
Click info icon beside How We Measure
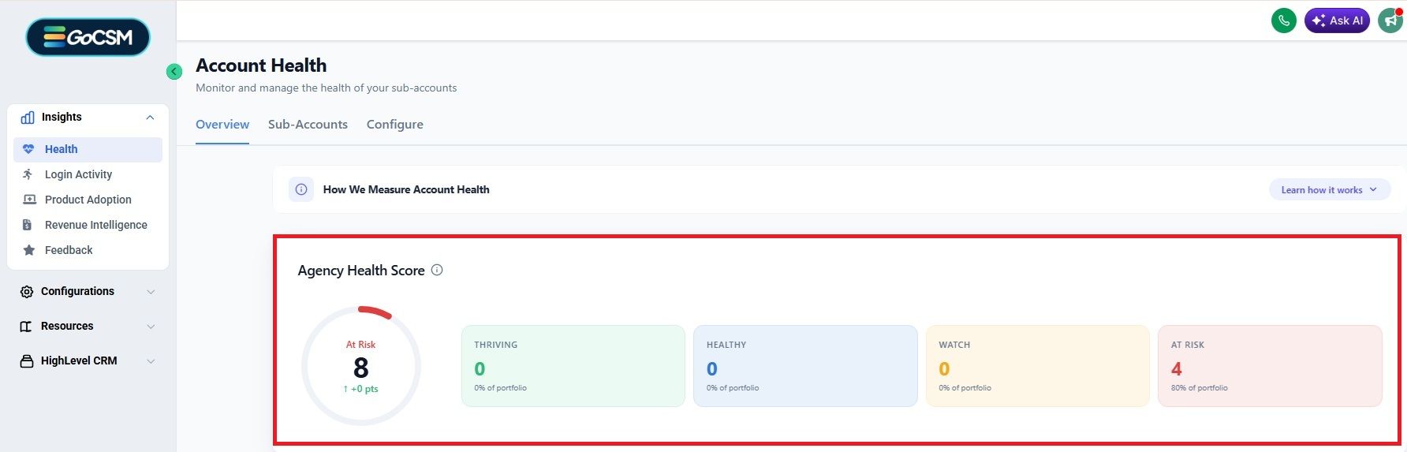pos(301,189)
